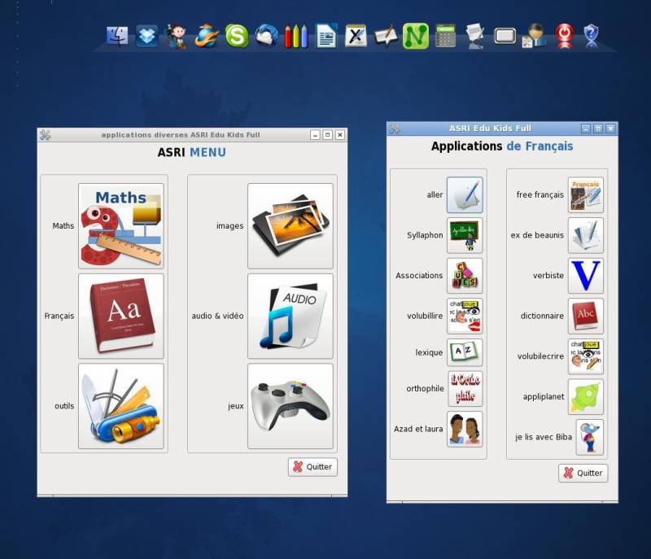
Task: Launch orthophile icon
Action: 465,388
